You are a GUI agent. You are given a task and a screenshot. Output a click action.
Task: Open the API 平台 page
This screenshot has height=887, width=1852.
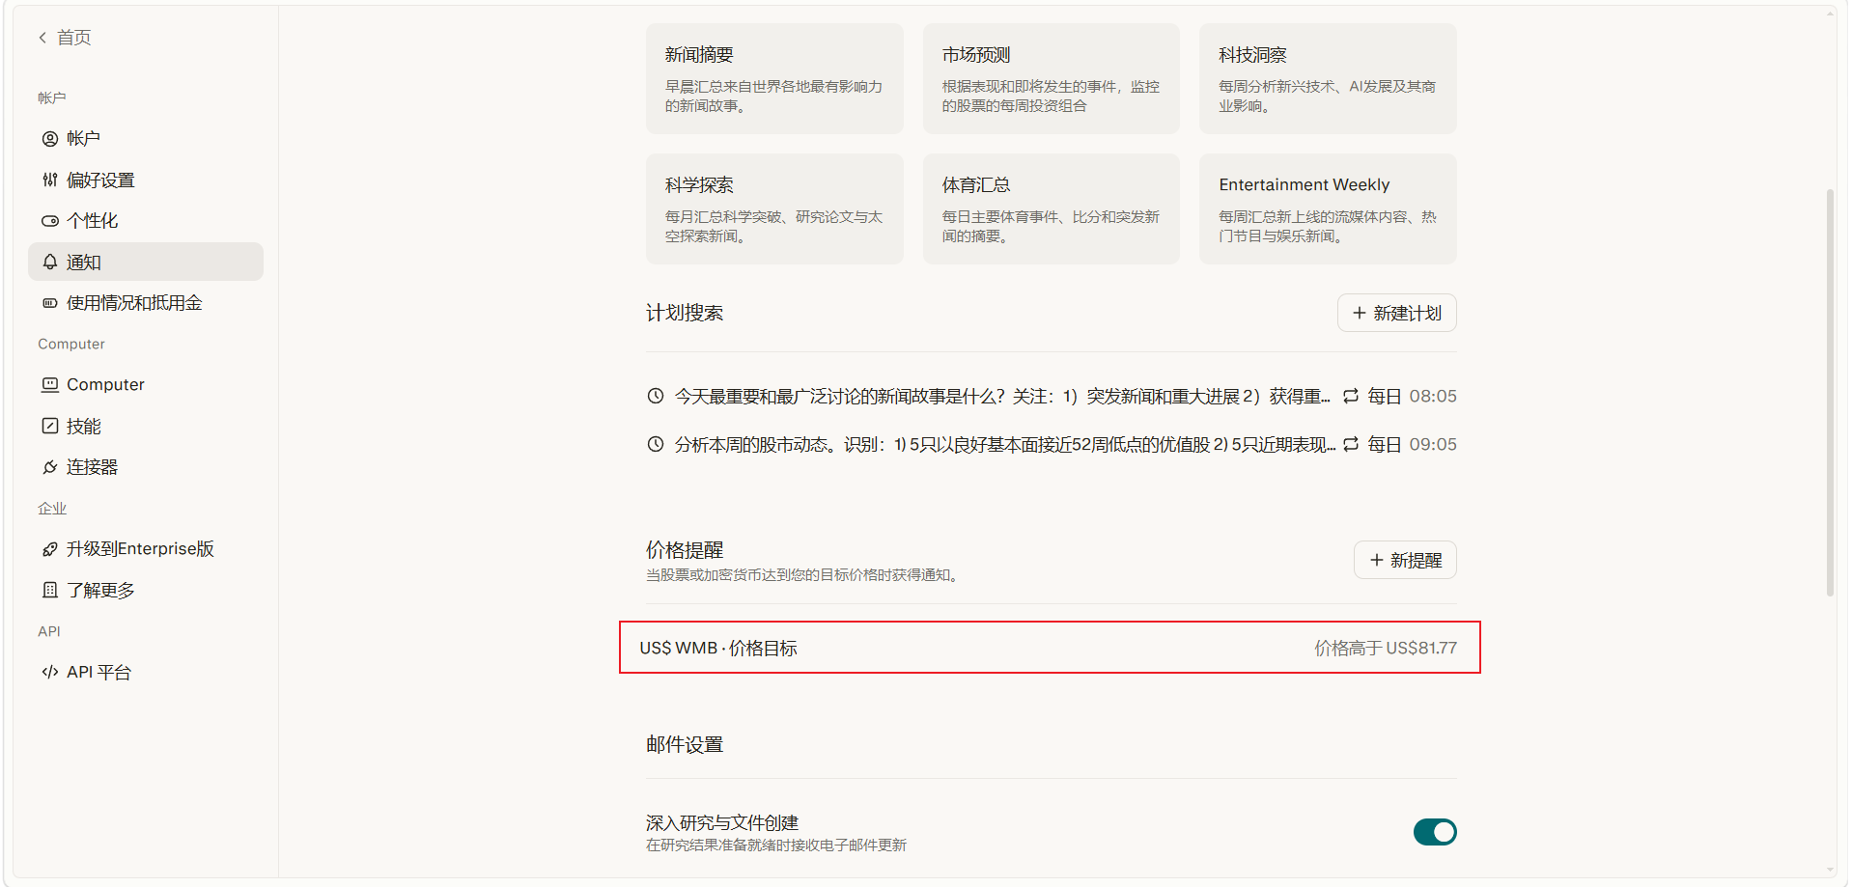click(146, 672)
